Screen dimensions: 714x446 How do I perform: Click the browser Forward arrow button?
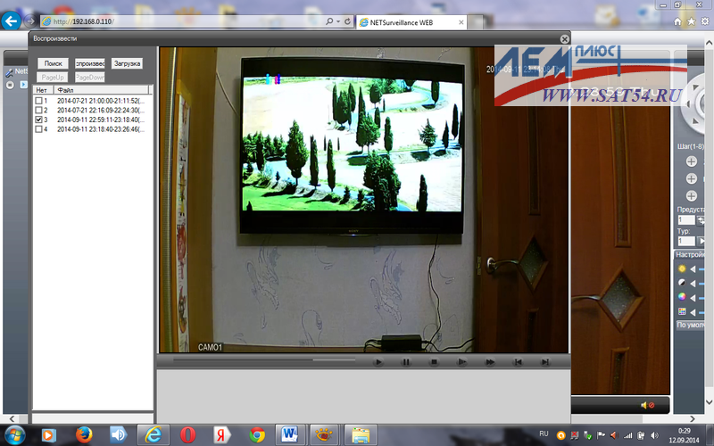30,21
